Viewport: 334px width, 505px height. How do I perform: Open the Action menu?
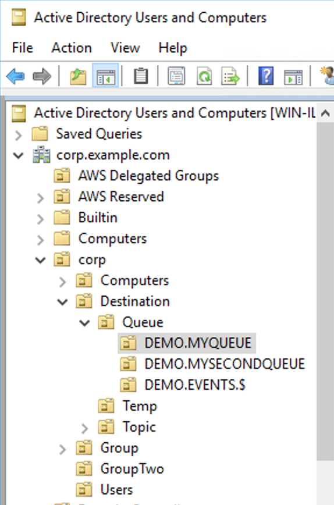coord(72,48)
